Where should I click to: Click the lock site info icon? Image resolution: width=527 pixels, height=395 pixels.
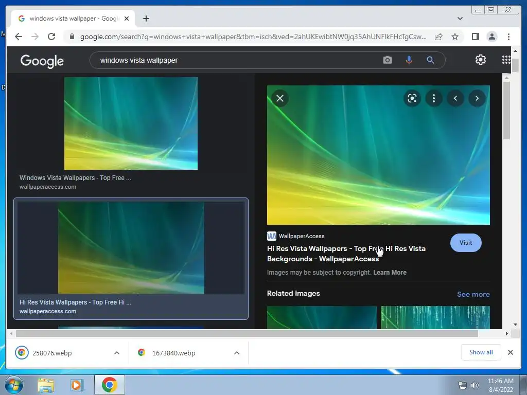(72, 37)
